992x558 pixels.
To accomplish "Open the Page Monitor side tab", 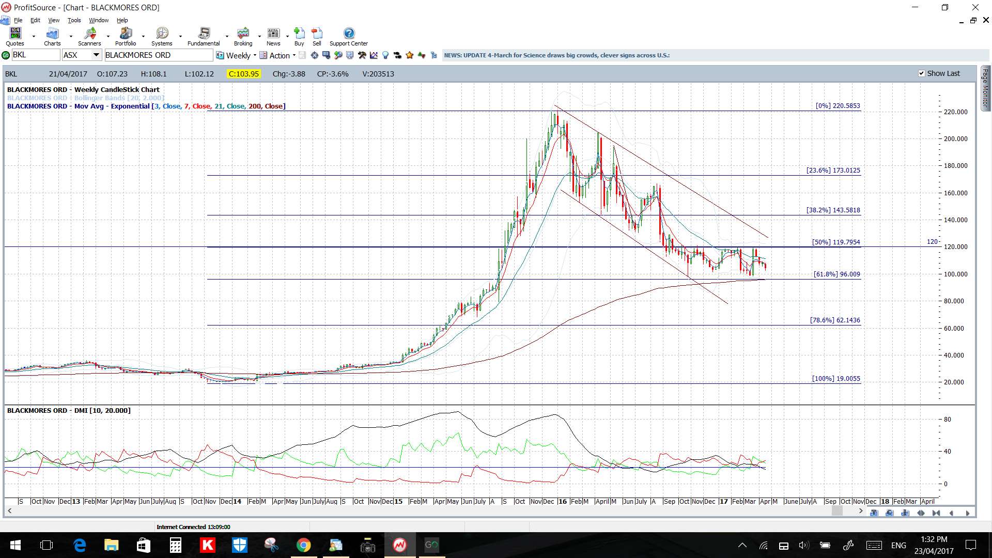I will (x=985, y=88).
